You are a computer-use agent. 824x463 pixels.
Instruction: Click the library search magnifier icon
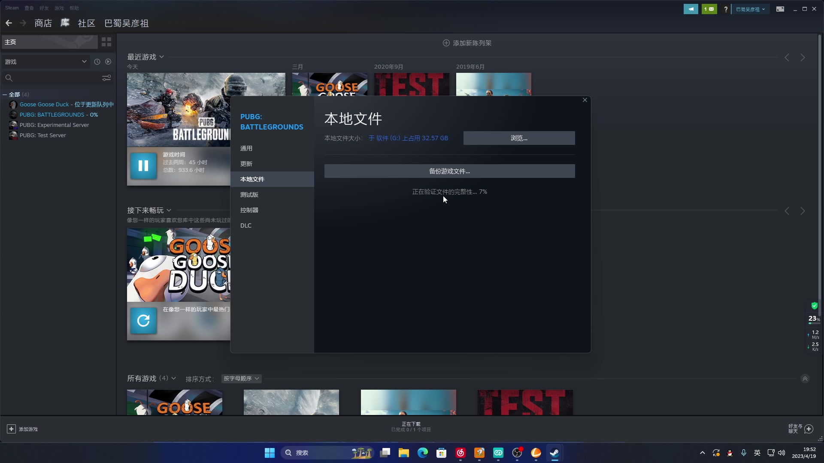9,78
